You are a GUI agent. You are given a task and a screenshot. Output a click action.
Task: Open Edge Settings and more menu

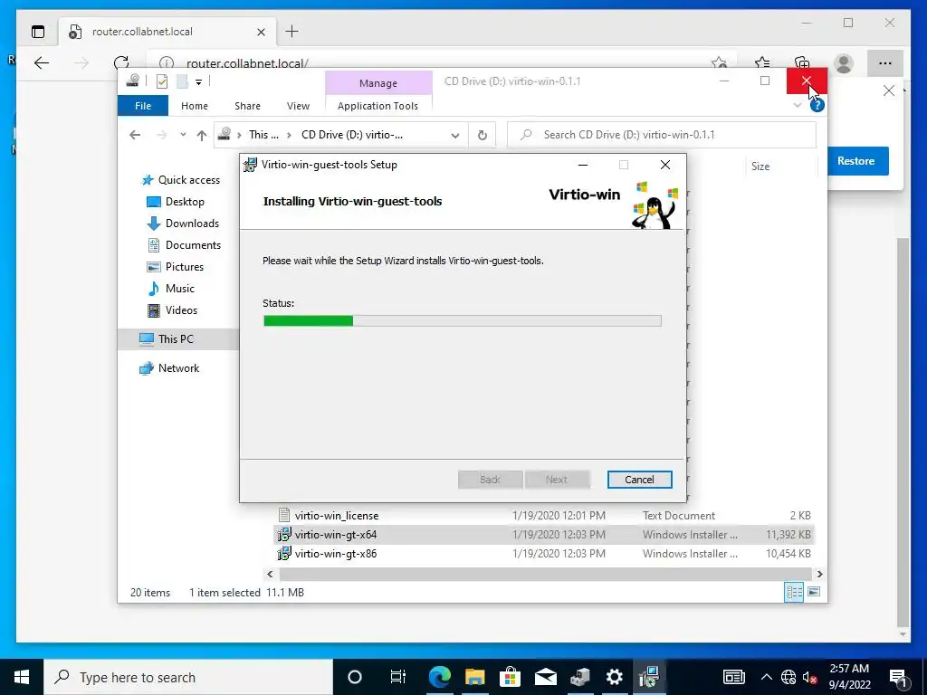pos(885,63)
